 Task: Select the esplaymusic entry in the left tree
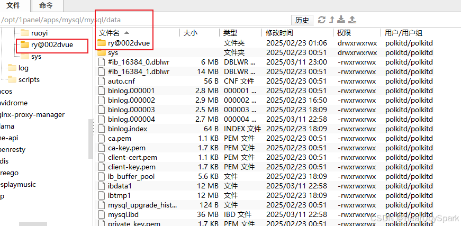[18, 185]
